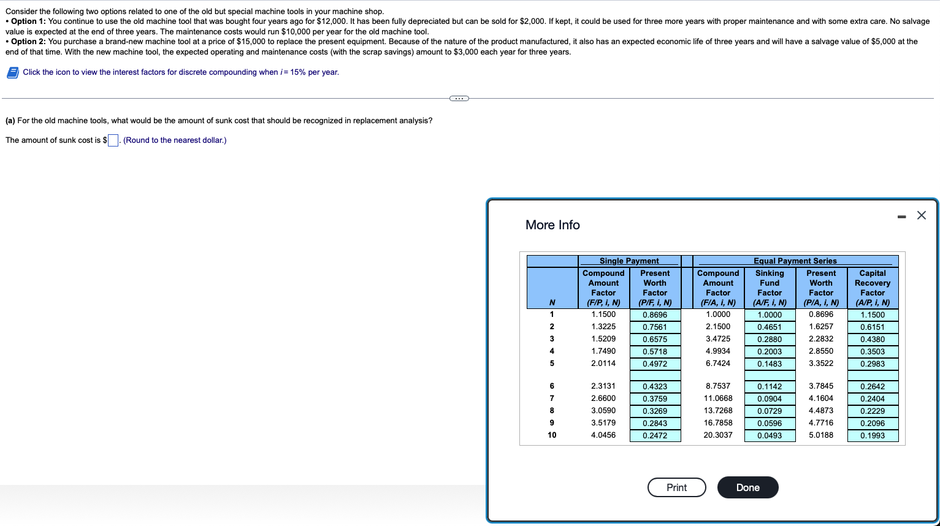Click the value 11.0668

718,398
